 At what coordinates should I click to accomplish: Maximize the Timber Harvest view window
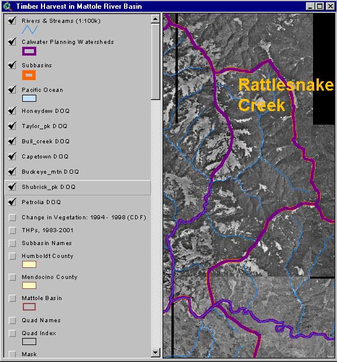point(320,6)
